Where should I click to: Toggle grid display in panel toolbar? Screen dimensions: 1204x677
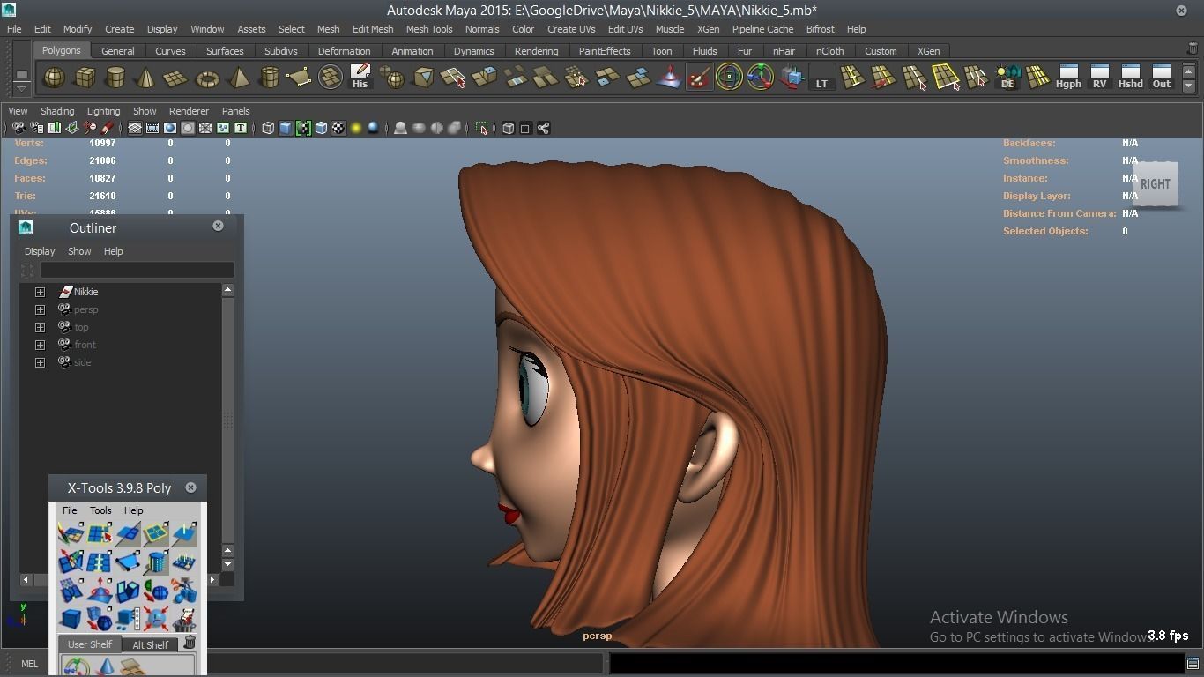pyautogui.click(x=135, y=129)
